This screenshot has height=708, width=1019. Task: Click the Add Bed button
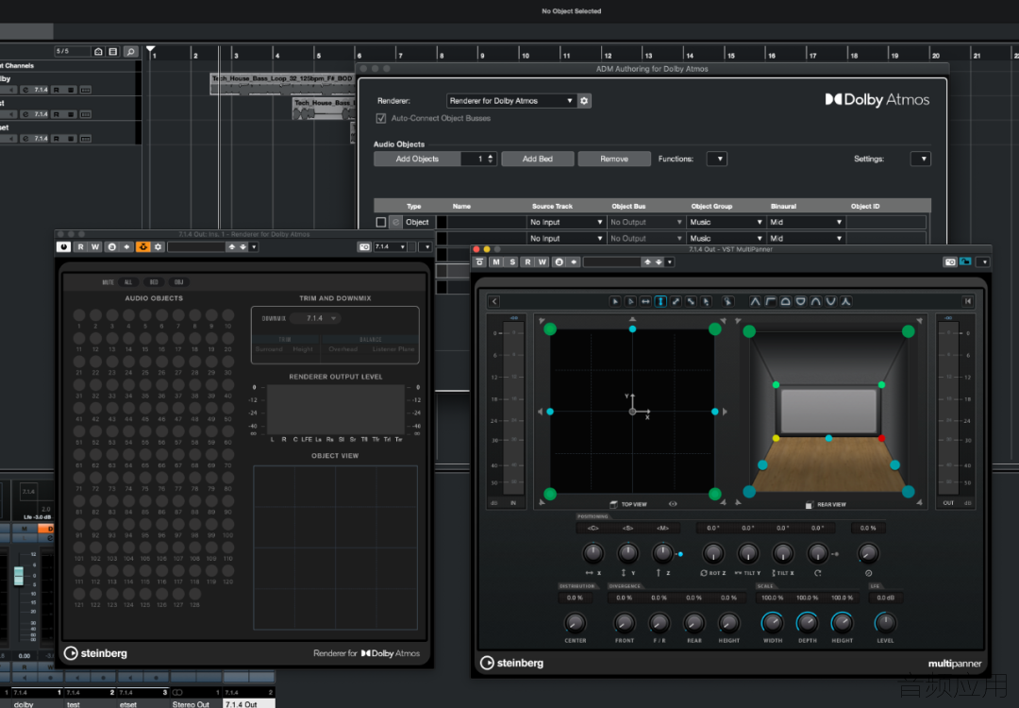click(538, 159)
